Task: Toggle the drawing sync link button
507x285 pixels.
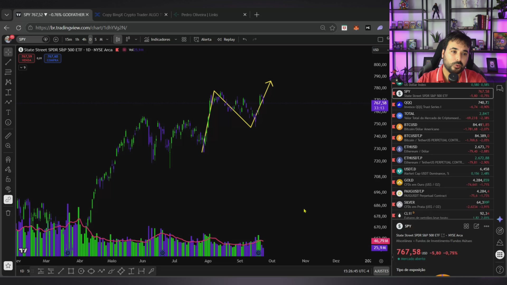Action: 8,199
